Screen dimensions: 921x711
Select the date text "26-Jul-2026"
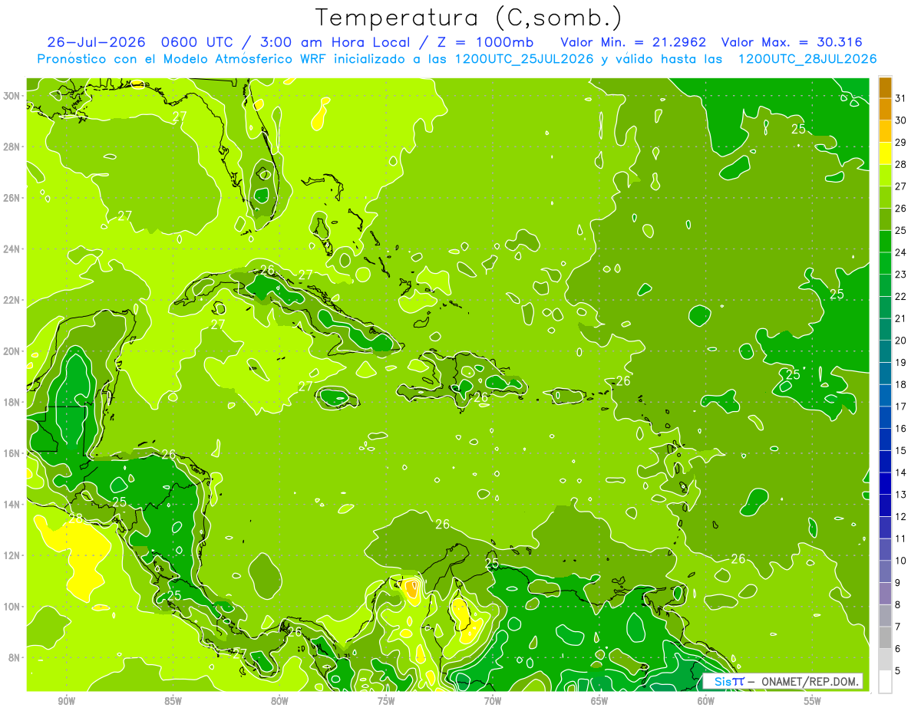(97, 42)
